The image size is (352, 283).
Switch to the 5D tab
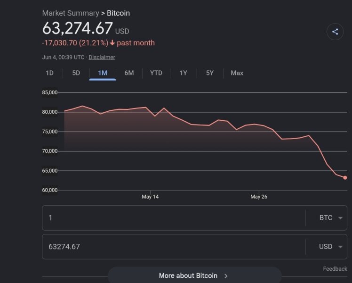click(76, 73)
